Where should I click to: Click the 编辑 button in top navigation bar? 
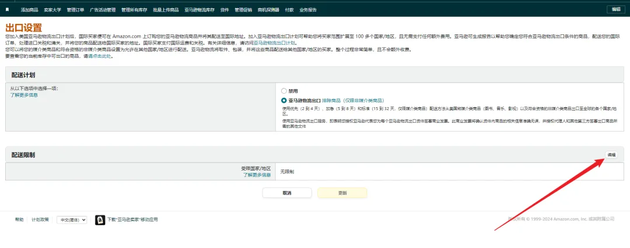[616, 9]
